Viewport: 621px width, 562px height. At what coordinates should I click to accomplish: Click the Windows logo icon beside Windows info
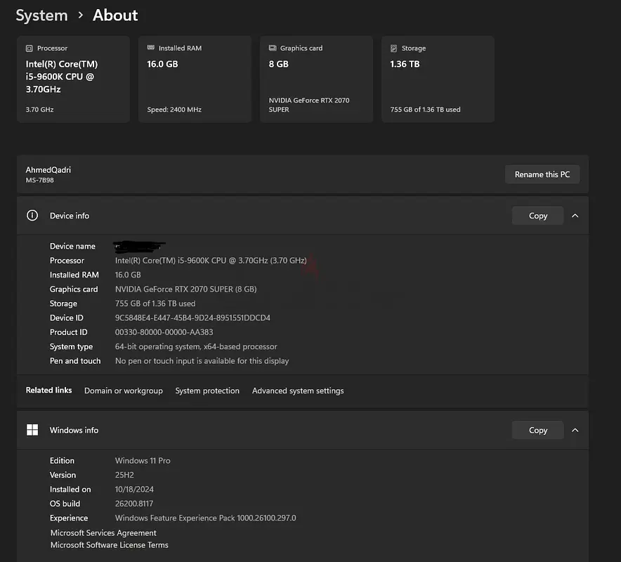(32, 430)
